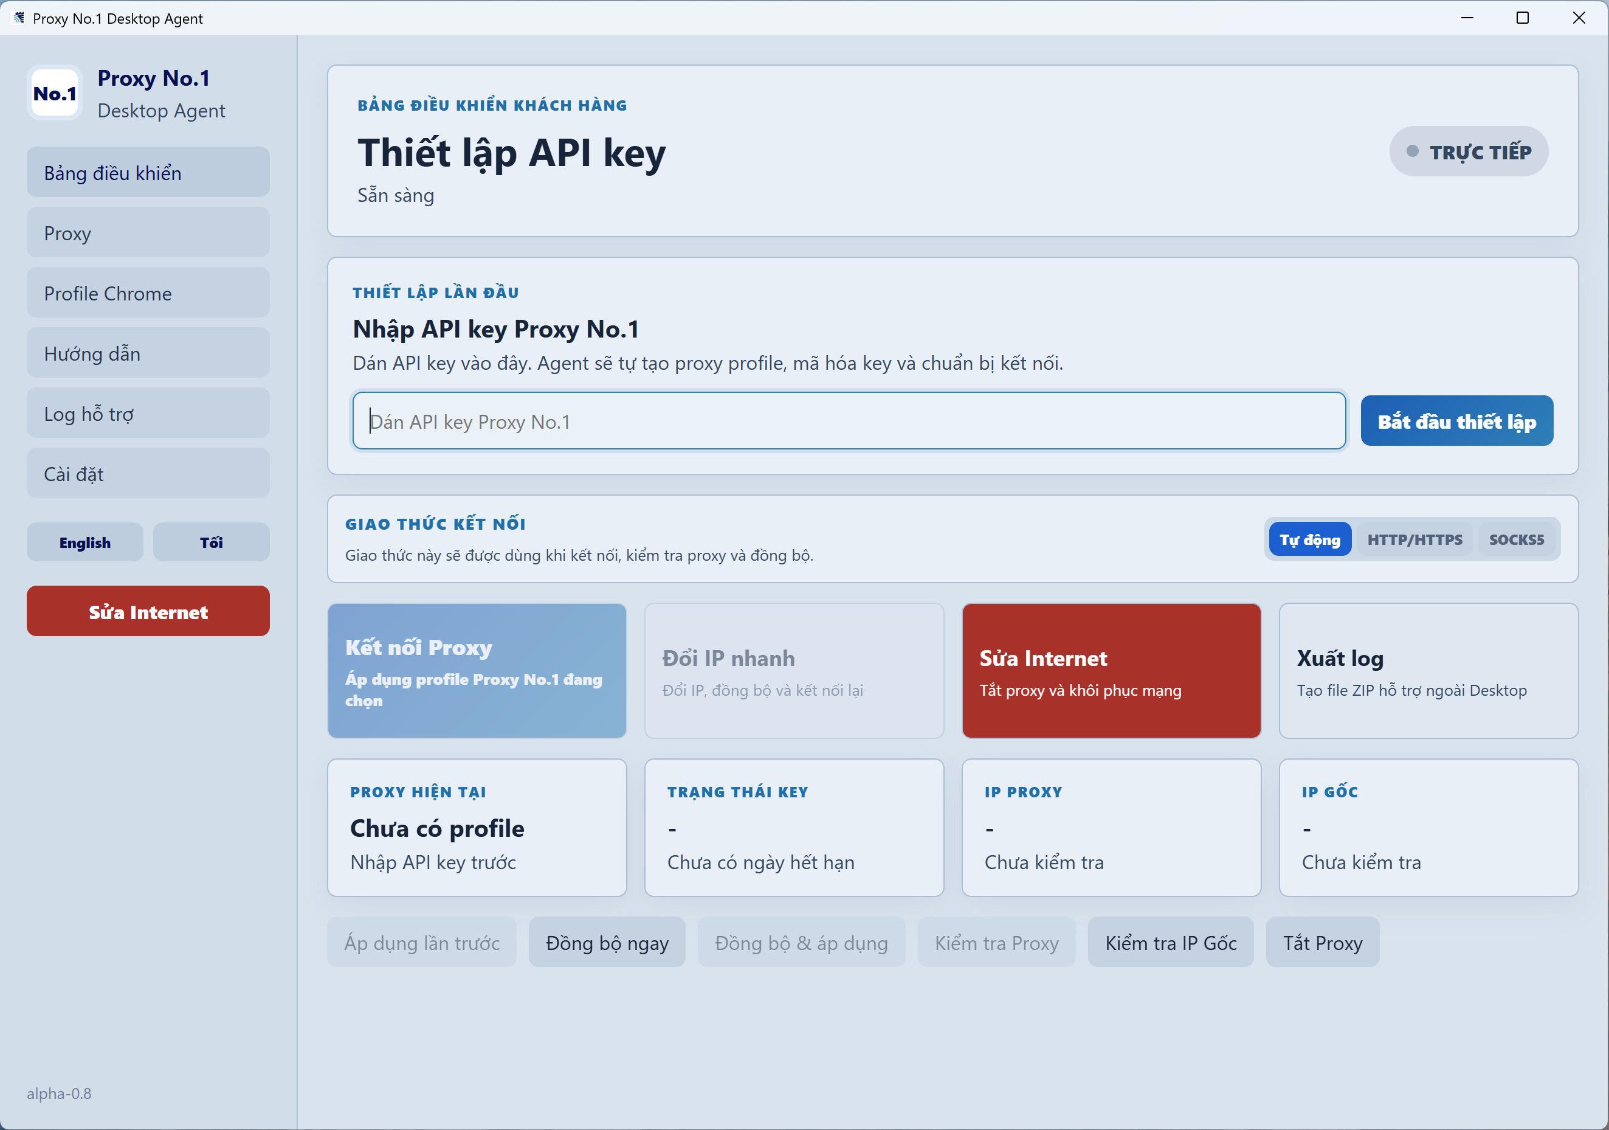The width and height of the screenshot is (1609, 1130).
Task: Click the Chưa có ngày hết hạn text
Action: tap(761, 862)
